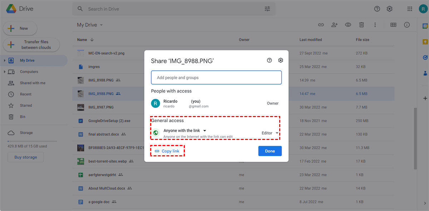429x211 pixels.
Task: Go to Starred in sidebar
Action: tap(26, 106)
